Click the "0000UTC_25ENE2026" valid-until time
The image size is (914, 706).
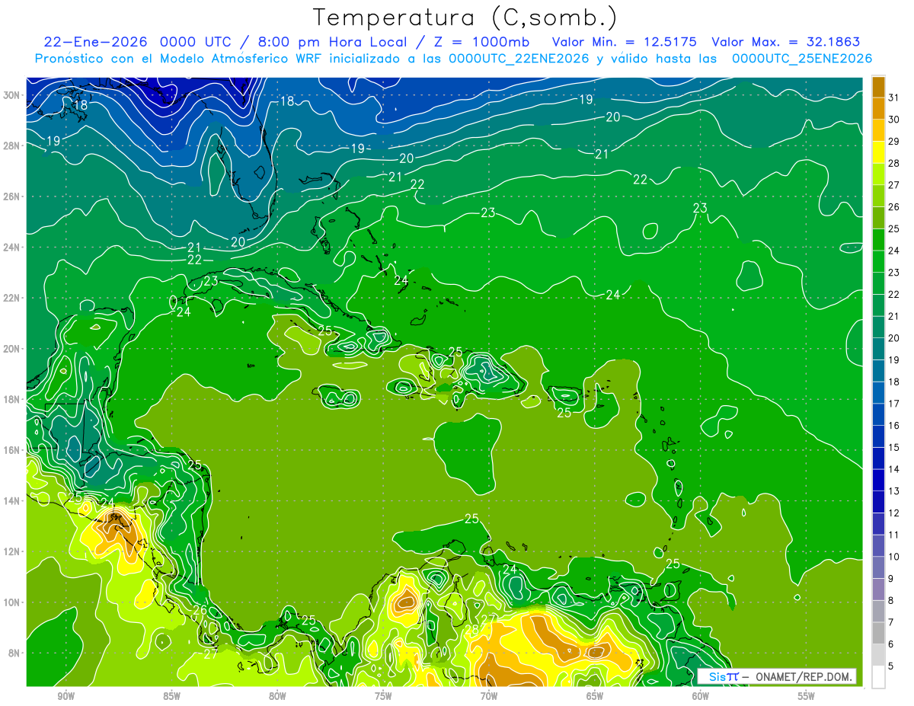[x=802, y=59]
